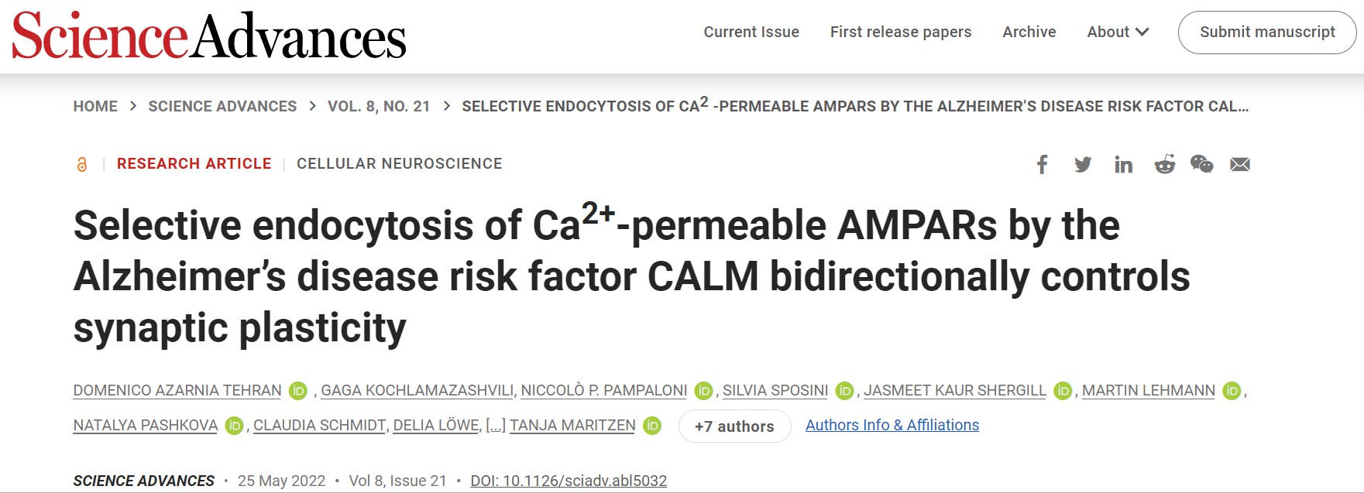1364x493 pixels.
Task: Click the open access lock icon
Action: (82, 164)
